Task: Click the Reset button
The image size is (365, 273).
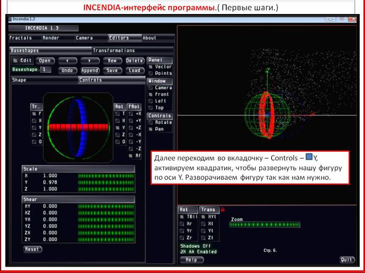Action: [x=32, y=249]
